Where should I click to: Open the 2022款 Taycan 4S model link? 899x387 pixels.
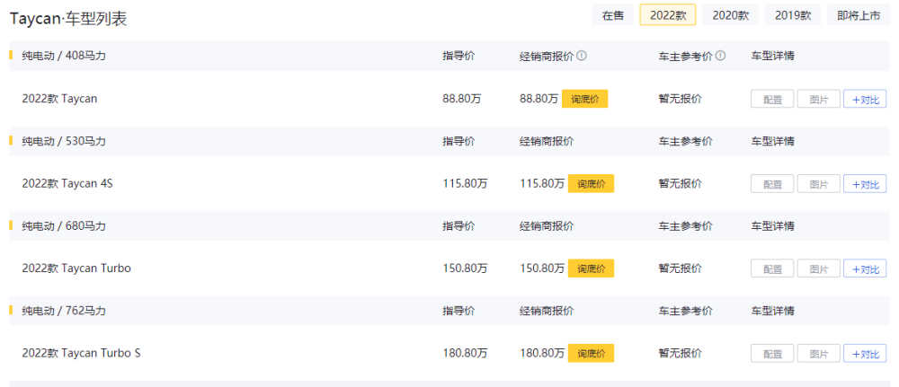coord(67,183)
